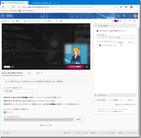This screenshot has width=141, height=138.
Task: Click the キャンセル button
Action: 101,100
